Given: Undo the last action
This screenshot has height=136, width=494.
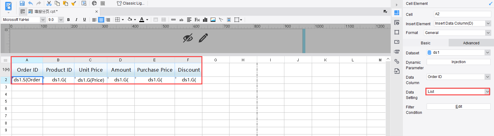Looking at the screenshot, I should pyautogui.click(x=30, y=3).
